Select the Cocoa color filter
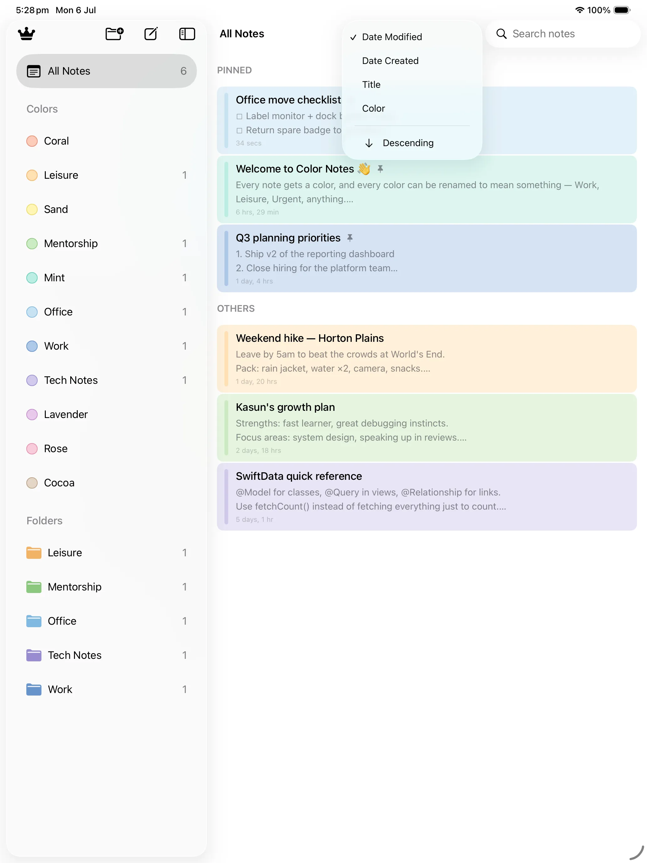 click(x=107, y=483)
